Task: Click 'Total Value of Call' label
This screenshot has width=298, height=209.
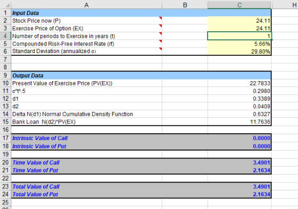Action: pyautogui.click(x=36, y=187)
